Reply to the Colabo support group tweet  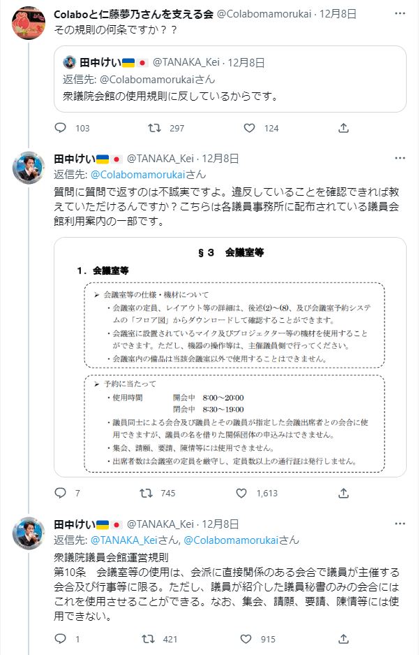(60, 128)
